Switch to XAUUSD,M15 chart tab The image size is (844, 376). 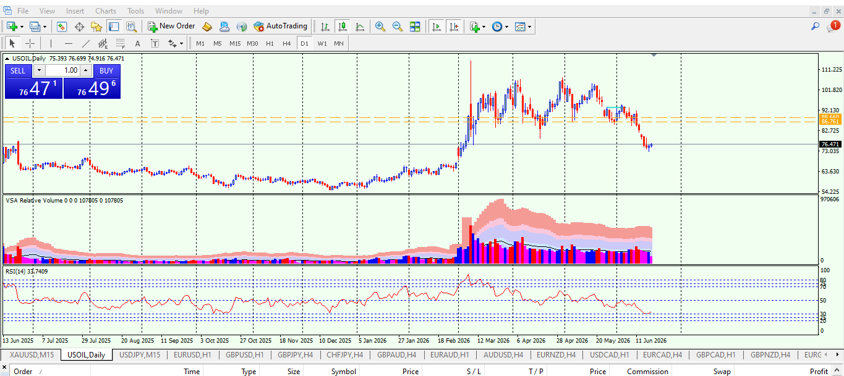32,355
